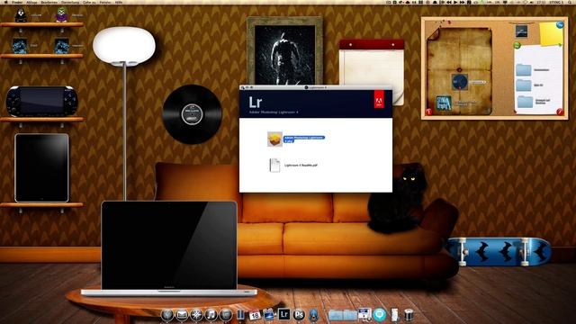Click the clock in the menu bar
This screenshot has width=576, height=324.
[x=542, y=2]
